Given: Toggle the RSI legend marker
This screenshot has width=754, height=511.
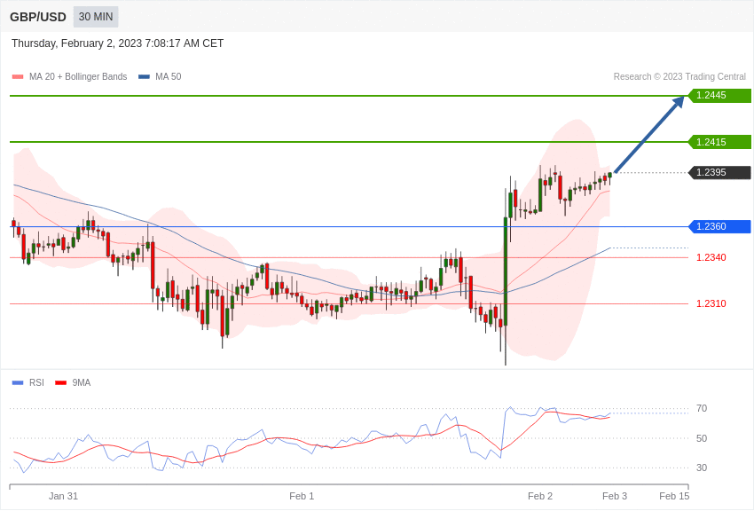Looking at the screenshot, I should point(18,382).
